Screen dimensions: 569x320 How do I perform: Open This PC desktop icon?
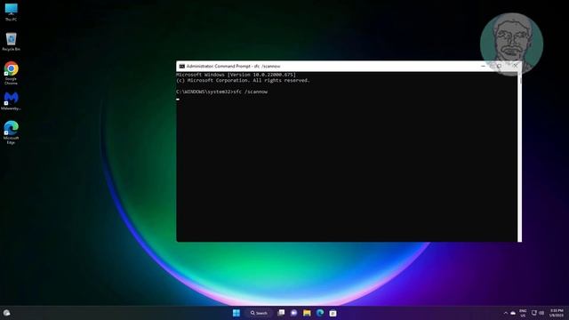(11, 12)
